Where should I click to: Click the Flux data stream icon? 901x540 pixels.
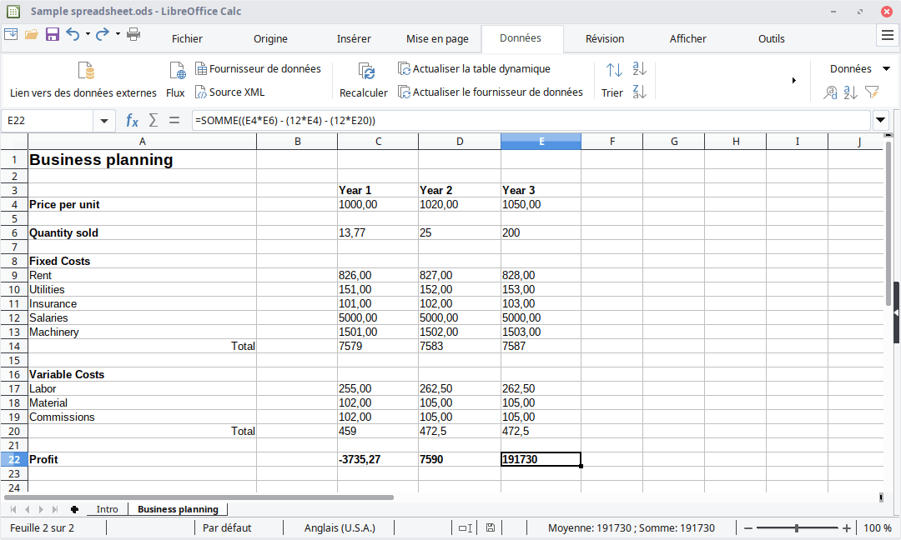(x=176, y=80)
